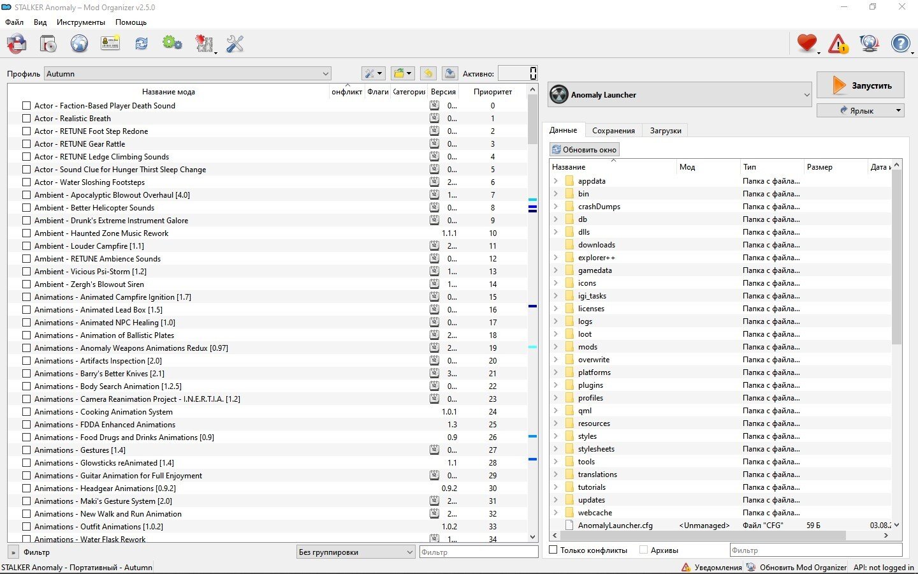This screenshot has width=918, height=574.
Task: Tick checkbox for Ambient - Haunted Zone Music Rework
Action: pos(26,233)
